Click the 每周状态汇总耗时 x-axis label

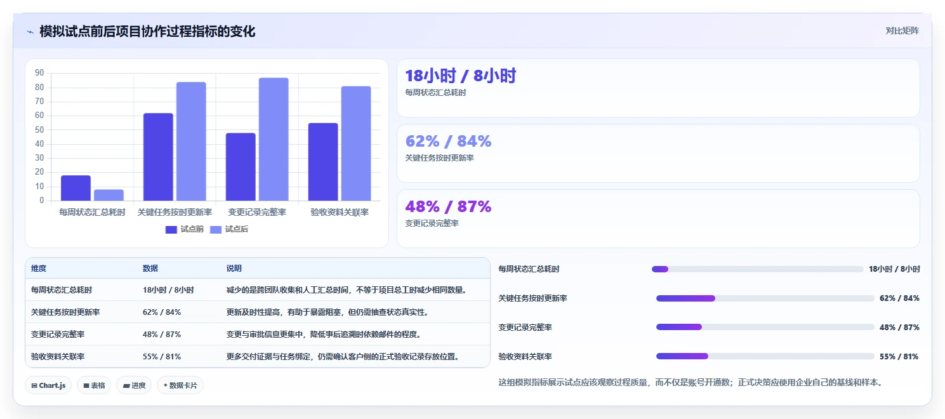pos(92,212)
